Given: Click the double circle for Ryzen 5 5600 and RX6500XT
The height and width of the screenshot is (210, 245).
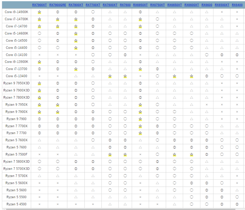Looking at the screenshot, I should 222,190.
